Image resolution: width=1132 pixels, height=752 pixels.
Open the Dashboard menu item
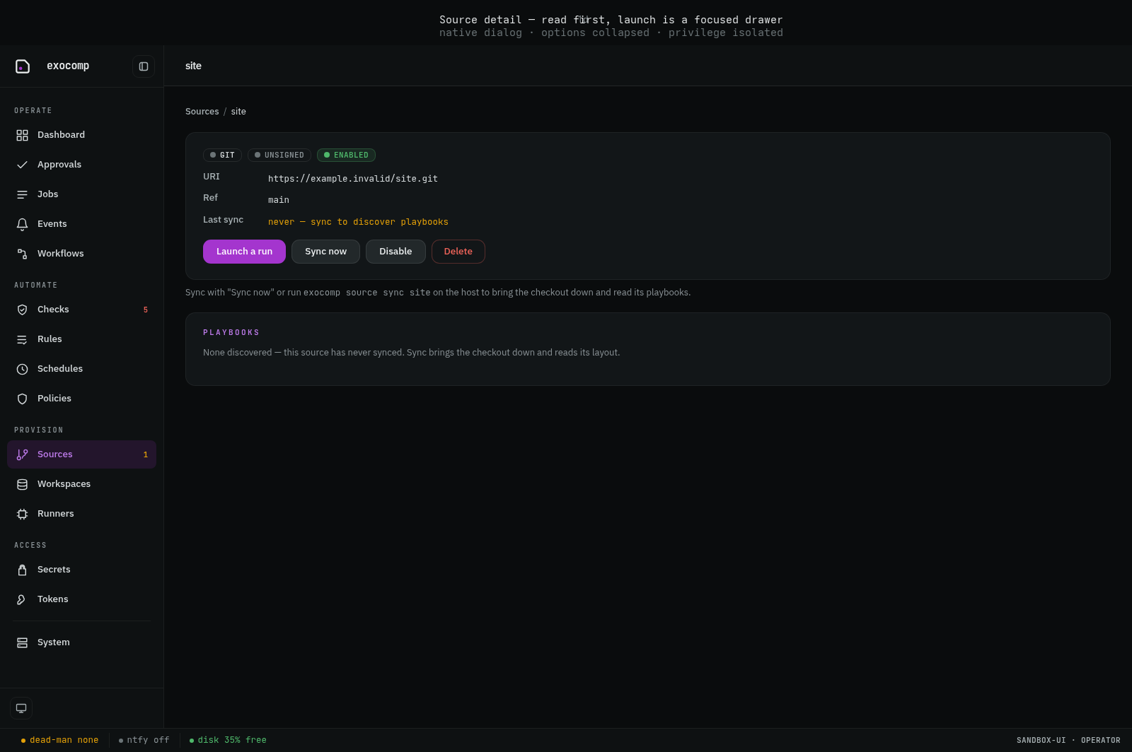(x=81, y=135)
